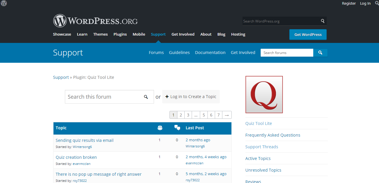Open Unresolved Topics sidebar link
The width and height of the screenshot is (379, 183).
click(x=263, y=170)
